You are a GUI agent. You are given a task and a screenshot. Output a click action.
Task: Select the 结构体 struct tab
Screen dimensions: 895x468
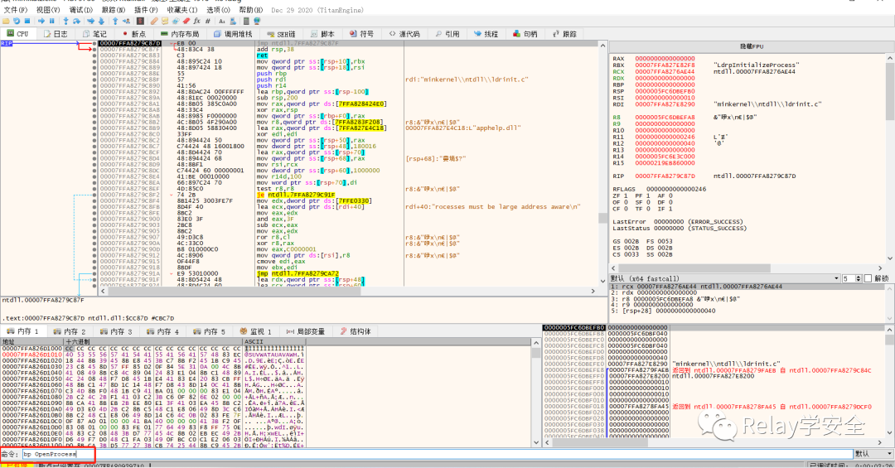tap(356, 331)
